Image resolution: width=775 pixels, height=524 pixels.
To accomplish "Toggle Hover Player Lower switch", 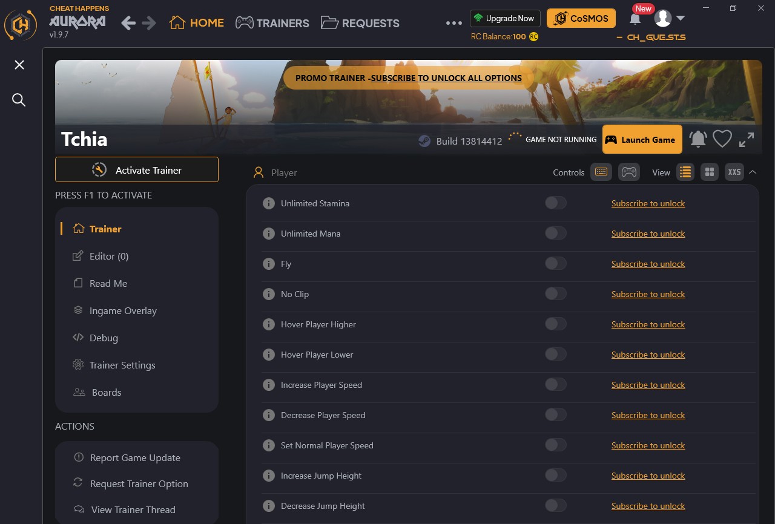I will (x=556, y=354).
